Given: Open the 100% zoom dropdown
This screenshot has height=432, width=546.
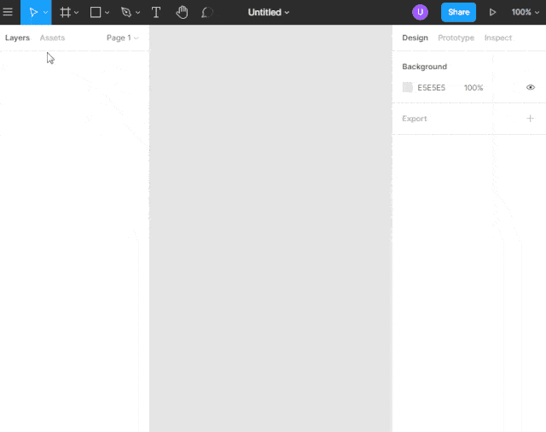Looking at the screenshot, I should pyautogui.click(x=525, y=12).
